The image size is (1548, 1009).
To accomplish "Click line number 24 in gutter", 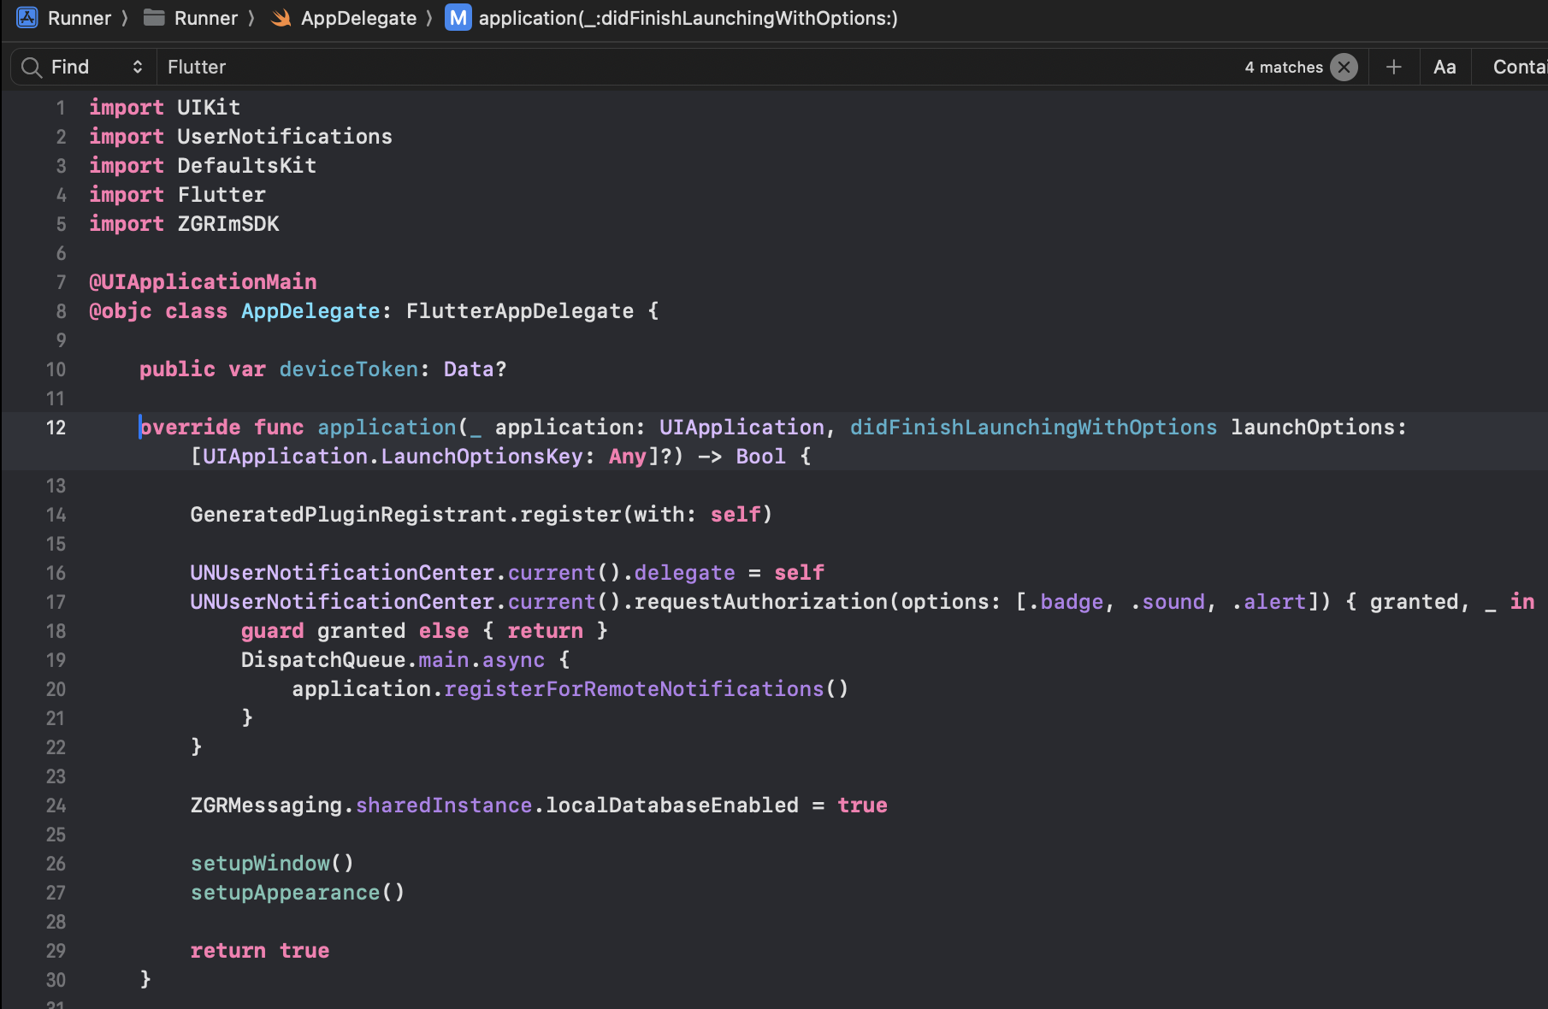I will [x=56, y=805].
